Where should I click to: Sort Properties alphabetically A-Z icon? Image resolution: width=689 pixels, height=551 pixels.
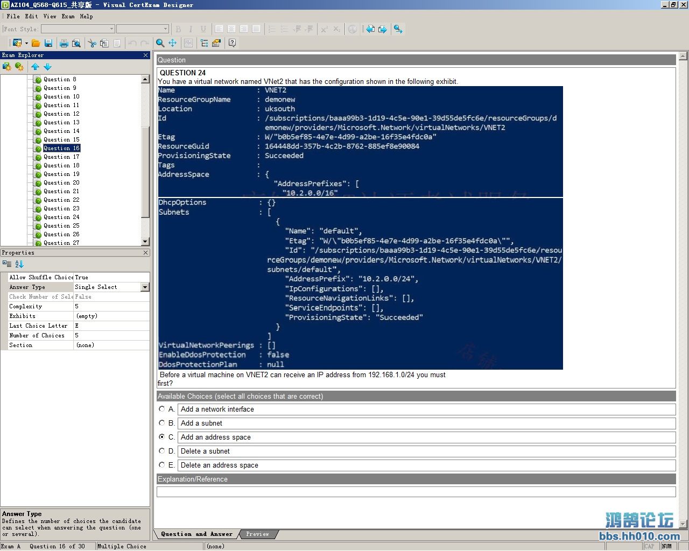(x=19, y=264)
